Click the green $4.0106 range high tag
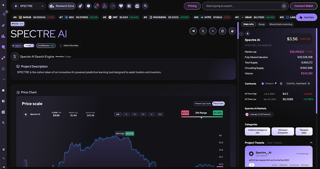320x169 pixels. pyautogui.click(x=218, y=113)
